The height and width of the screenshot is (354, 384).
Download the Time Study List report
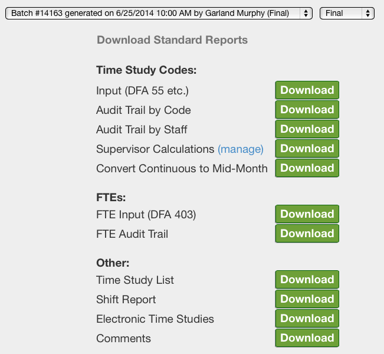click(307, 280)
